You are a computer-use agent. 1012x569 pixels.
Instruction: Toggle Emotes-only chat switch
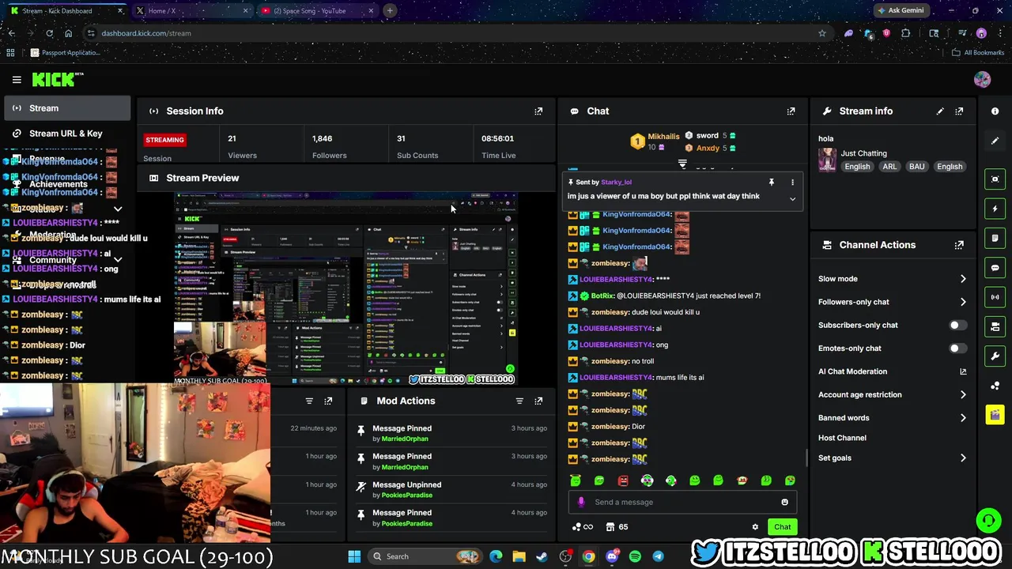(957, 349)
